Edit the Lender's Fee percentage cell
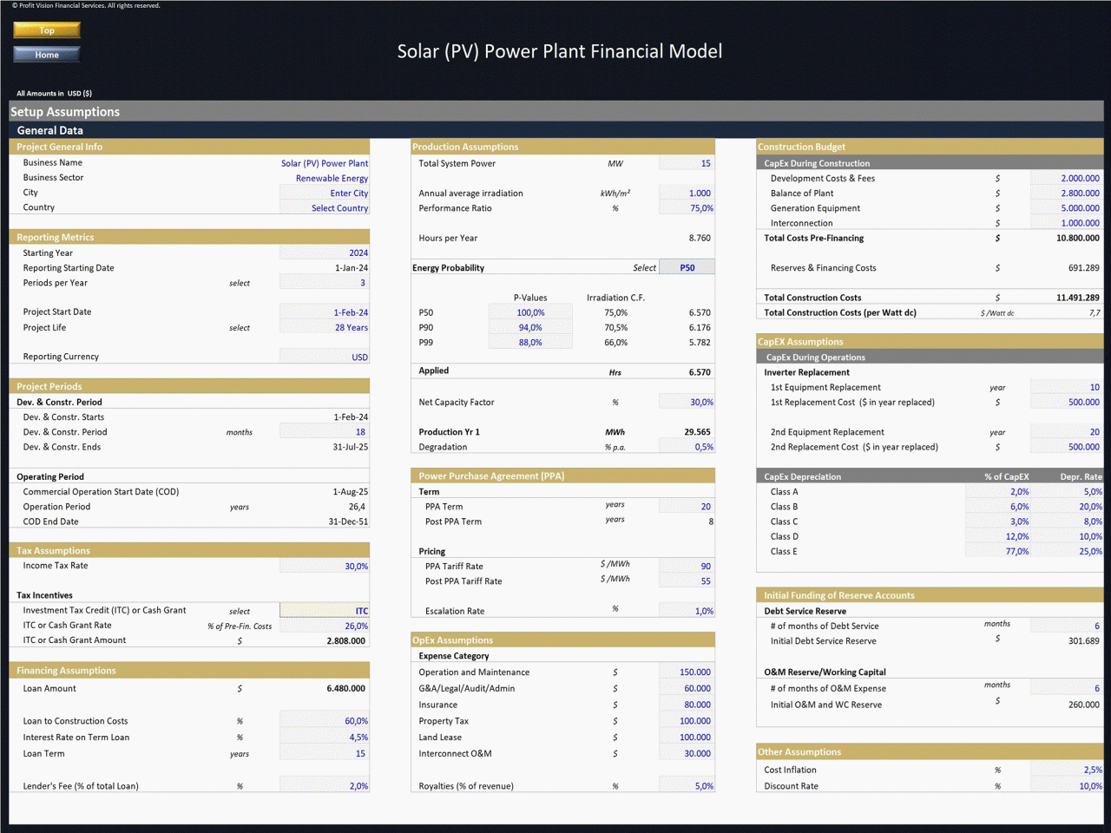The width and height of the screenshot is (1111, 833). [x=325, y=786]
